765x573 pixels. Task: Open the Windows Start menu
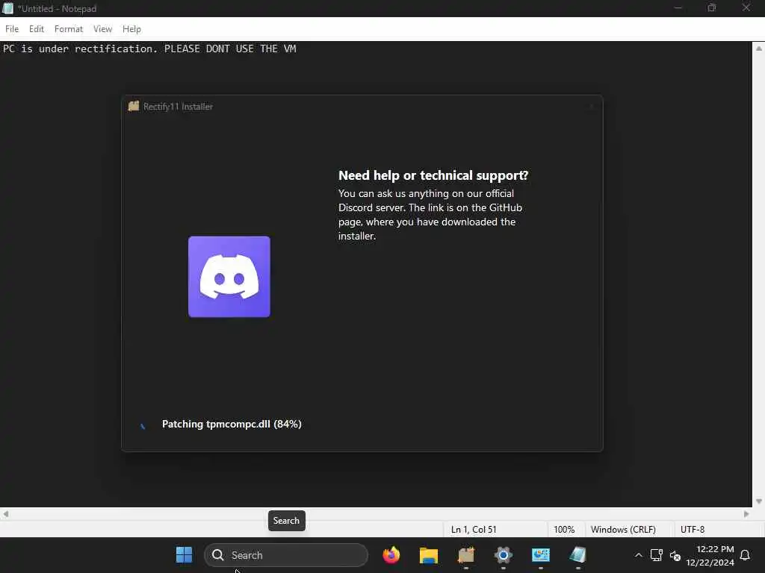[184, 554]
